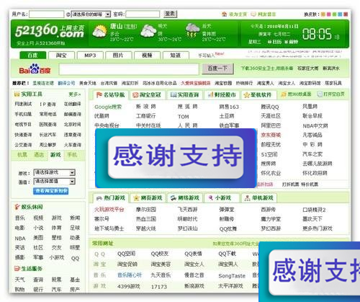Image resolution: width=360 pixels, height=302 pixels.
Task: Select the 手机 tab in the left panel
Action: click(72, 155)
